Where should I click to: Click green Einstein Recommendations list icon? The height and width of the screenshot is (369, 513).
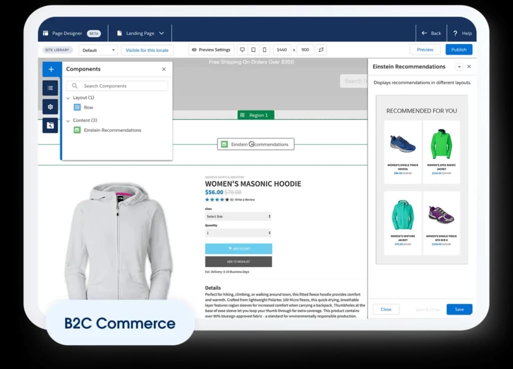click(x=77, y=130)
